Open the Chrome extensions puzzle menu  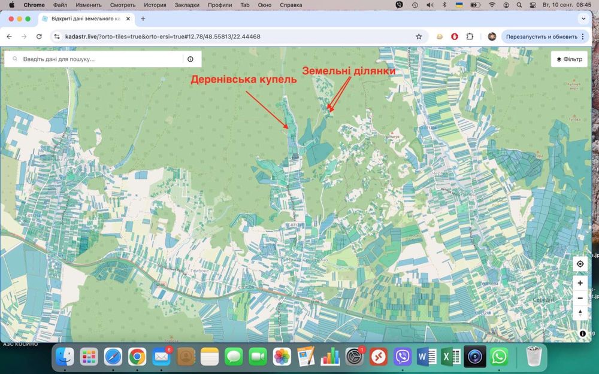470,37
